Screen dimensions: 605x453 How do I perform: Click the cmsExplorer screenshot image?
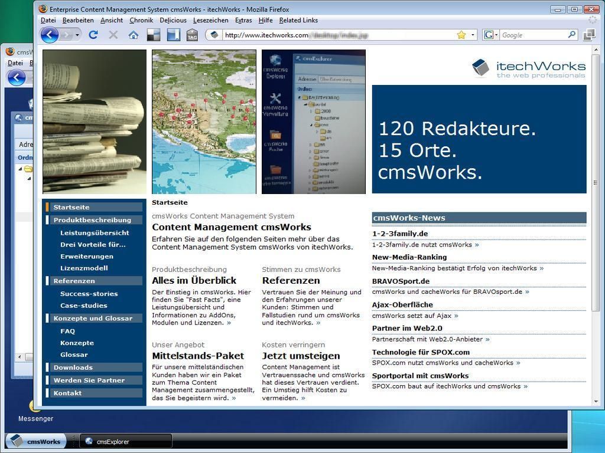[314, 122]
